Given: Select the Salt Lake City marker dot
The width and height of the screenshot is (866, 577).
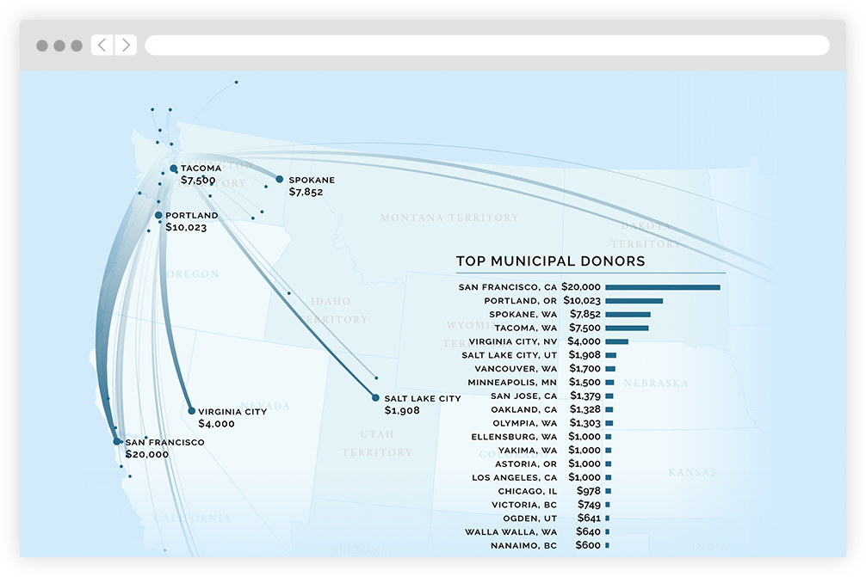Looking at the screenshot, I should [x=375, y=398].
